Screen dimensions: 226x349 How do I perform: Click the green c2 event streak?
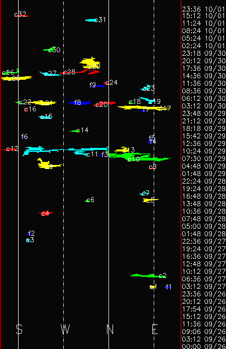[x=148, y=276]
